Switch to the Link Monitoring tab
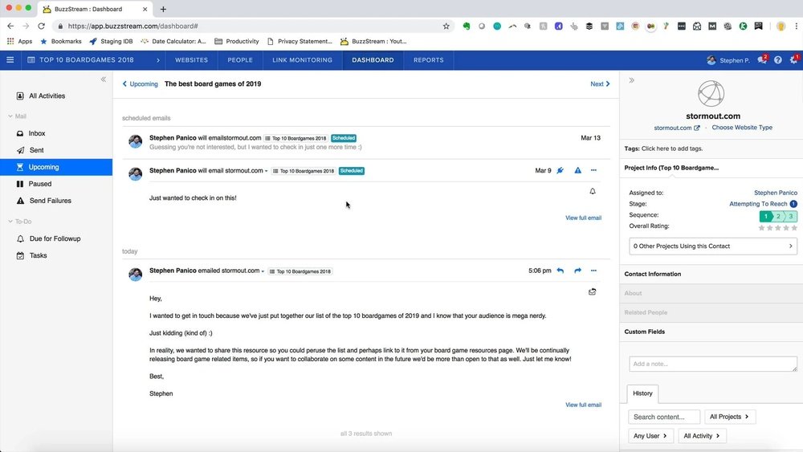The height and width of the screenshot is (452, 803). click(x=302, y=60)
